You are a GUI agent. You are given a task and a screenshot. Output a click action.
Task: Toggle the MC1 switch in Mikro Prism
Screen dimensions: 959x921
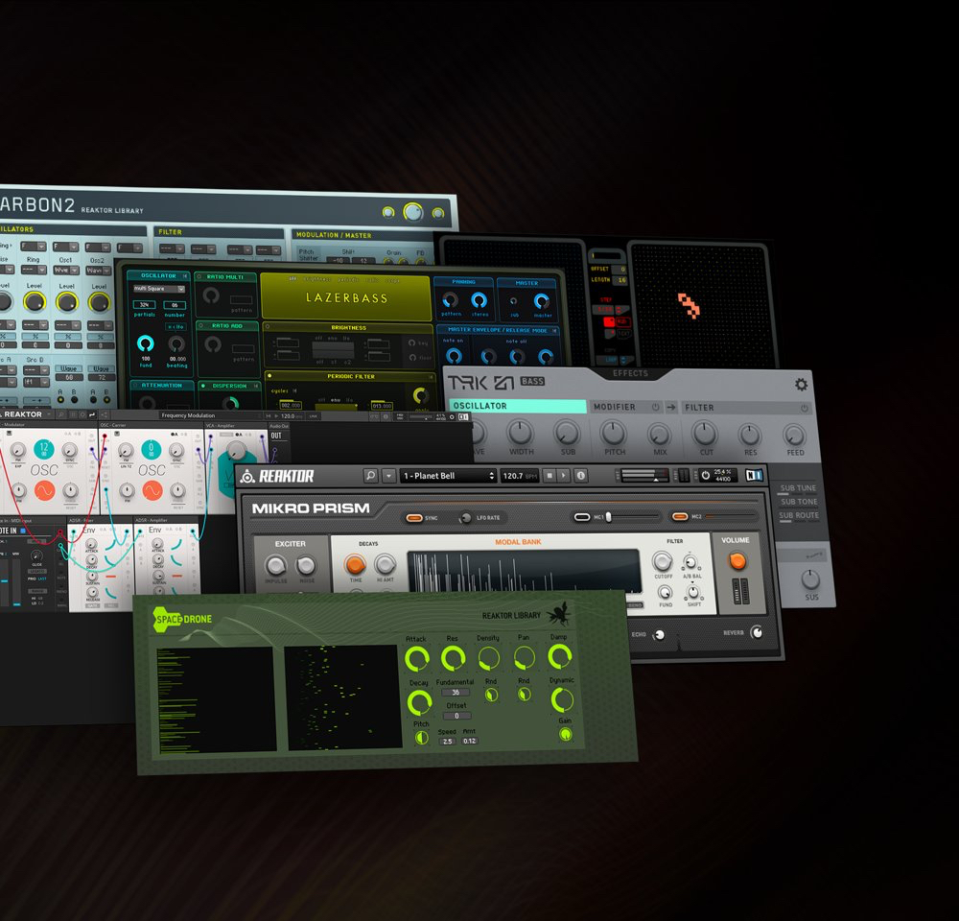coord(582,517)
